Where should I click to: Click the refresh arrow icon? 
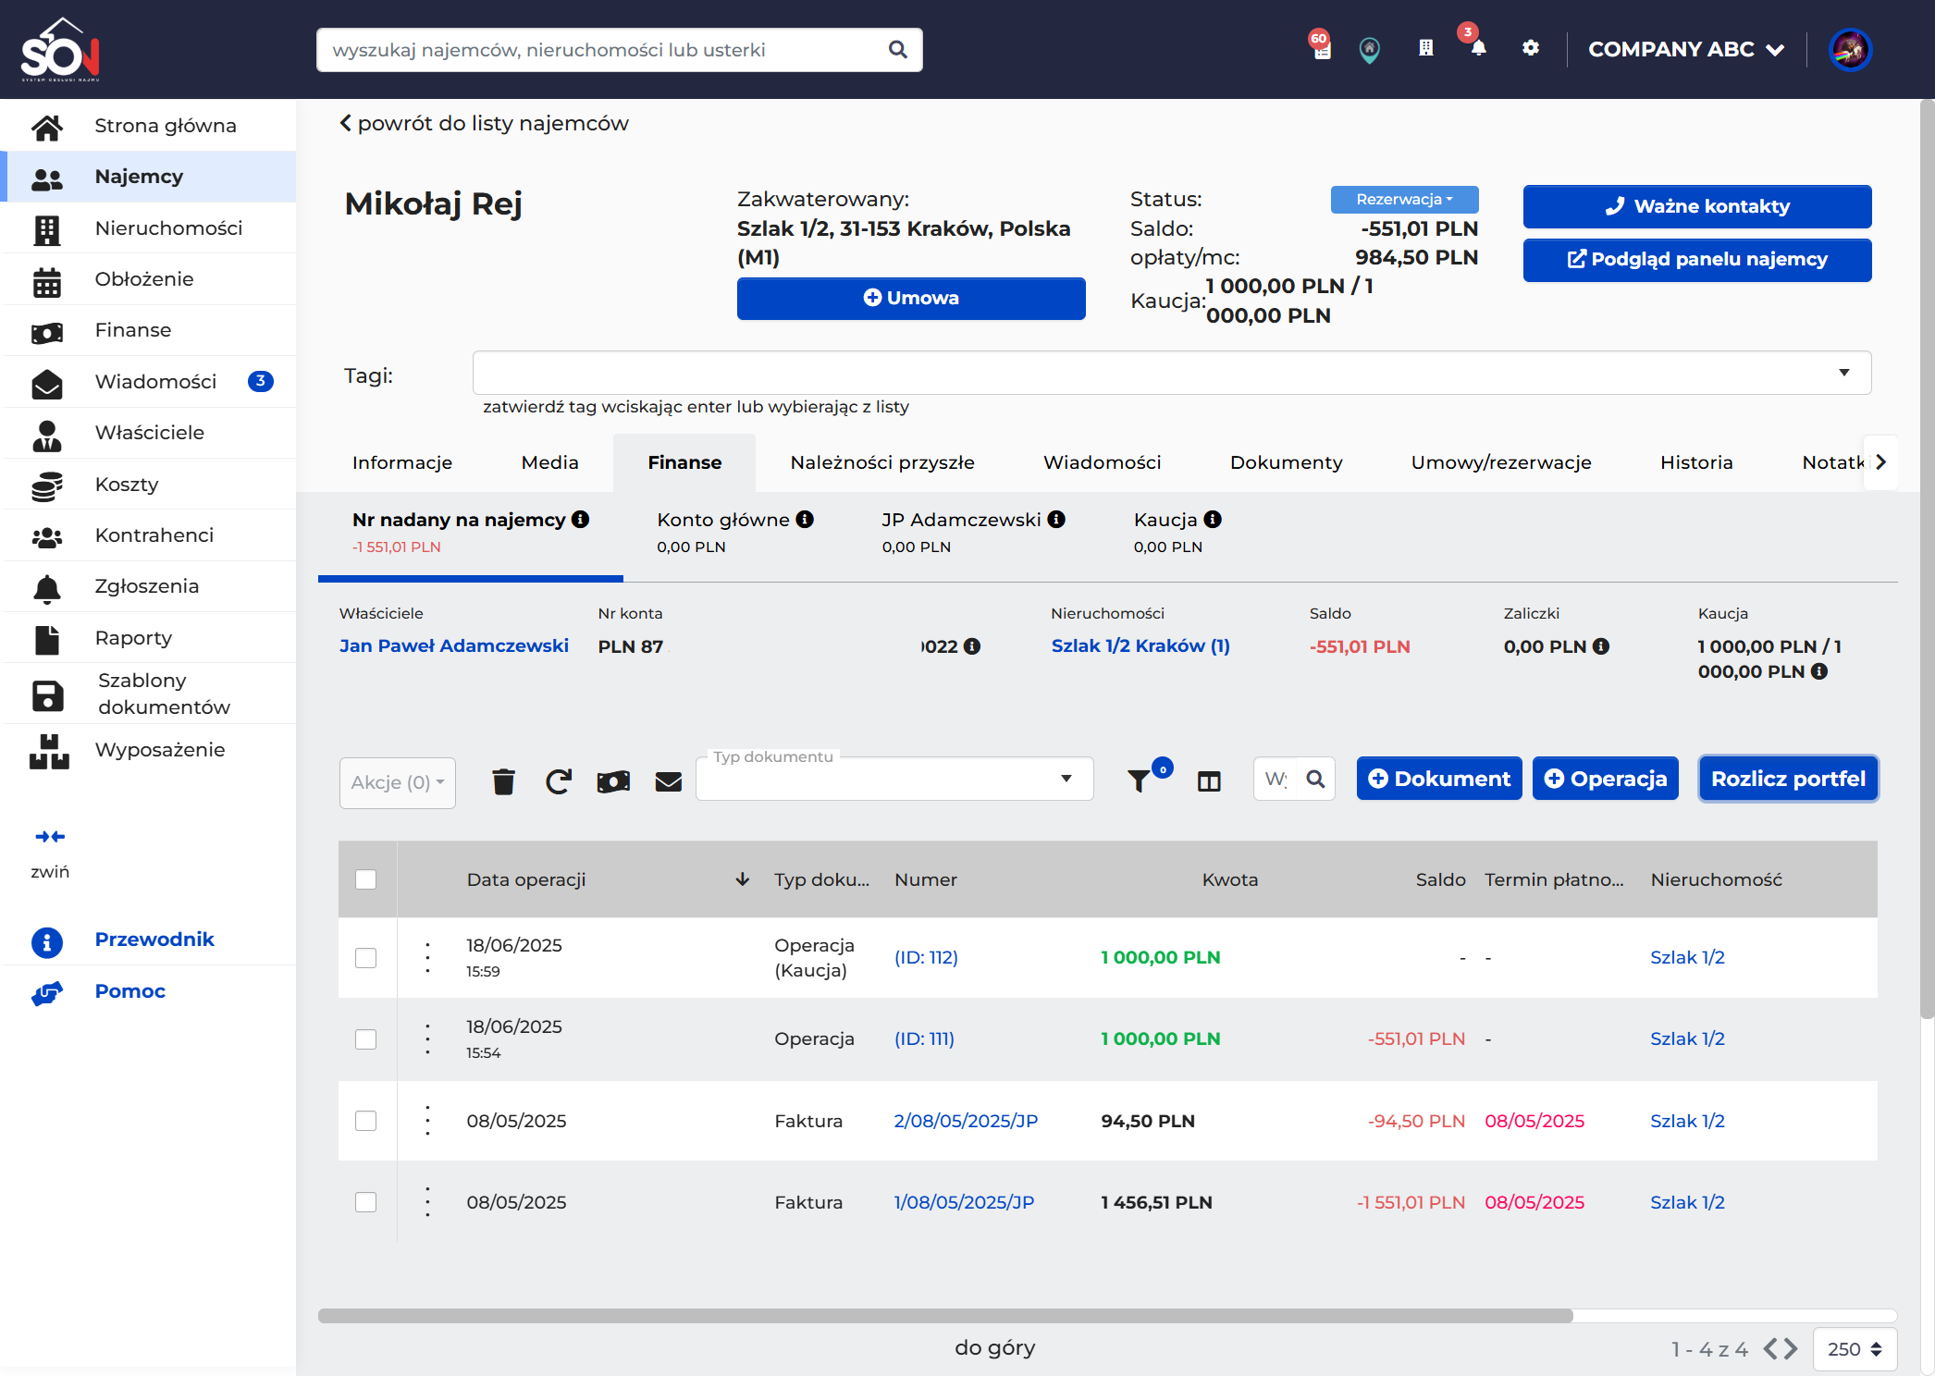(559, 782)
